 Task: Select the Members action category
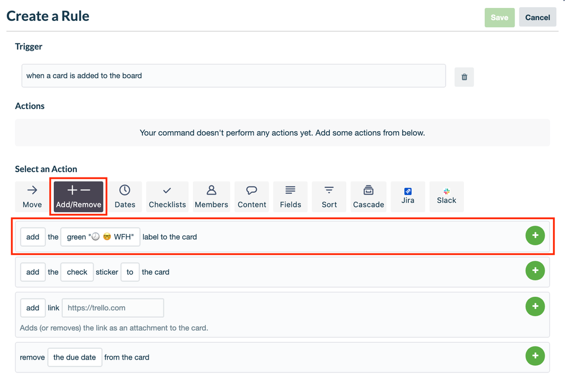[211, 196]
